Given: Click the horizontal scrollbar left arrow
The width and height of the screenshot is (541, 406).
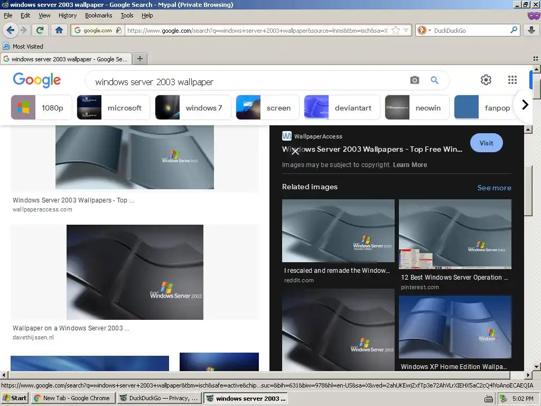Looking at the screenshot, I should click(x=4, y=375).
